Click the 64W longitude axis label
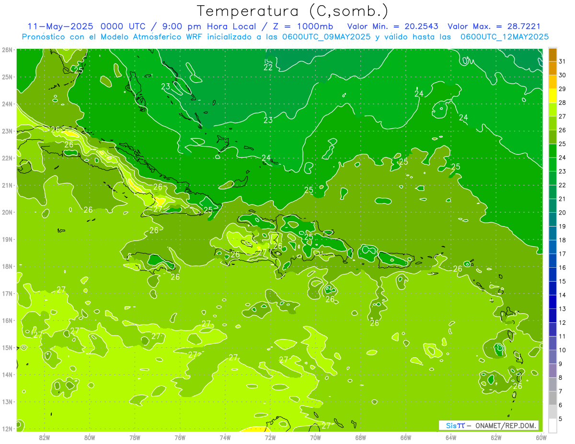Viewport: 575px width, 444px height. [451, 437]
